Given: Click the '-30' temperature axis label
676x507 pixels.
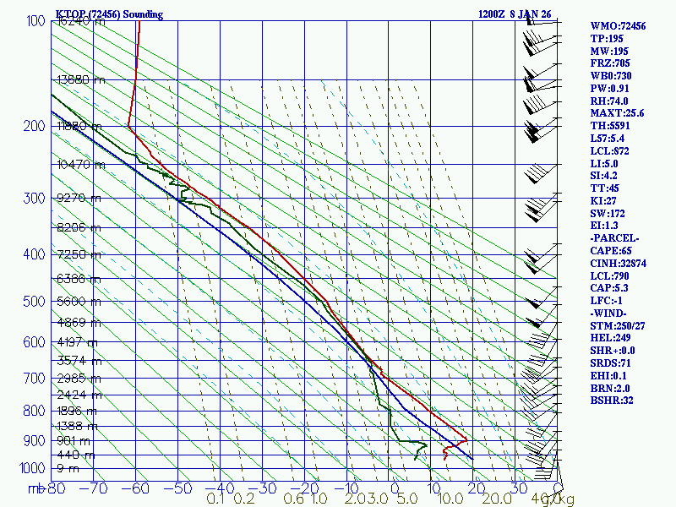Looking at the screenshot, I should [262, 488].
